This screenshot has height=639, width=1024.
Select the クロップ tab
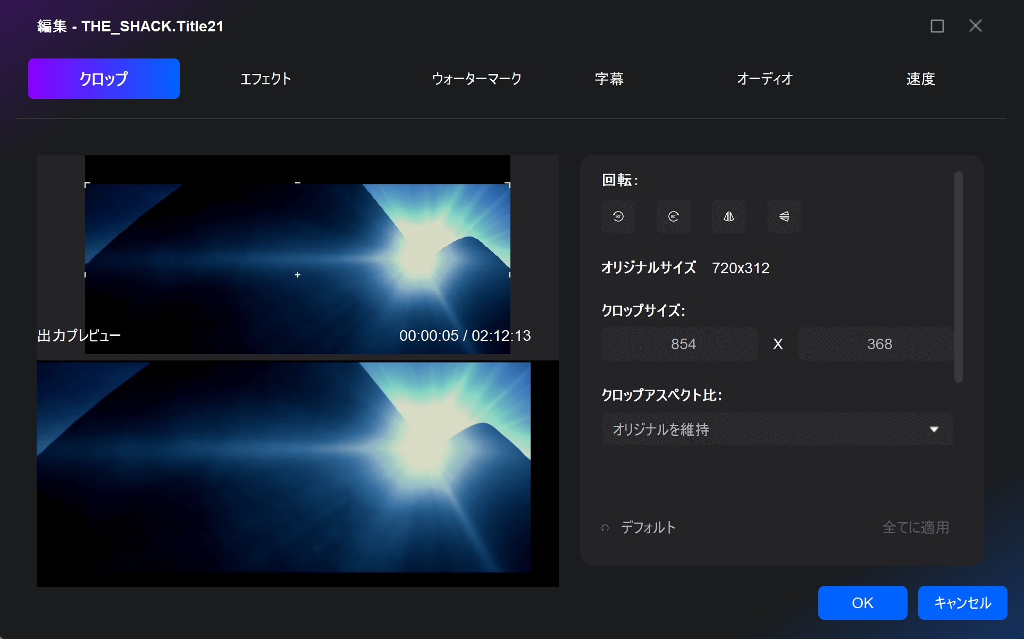pyautogui.click(x=104, y=79)
